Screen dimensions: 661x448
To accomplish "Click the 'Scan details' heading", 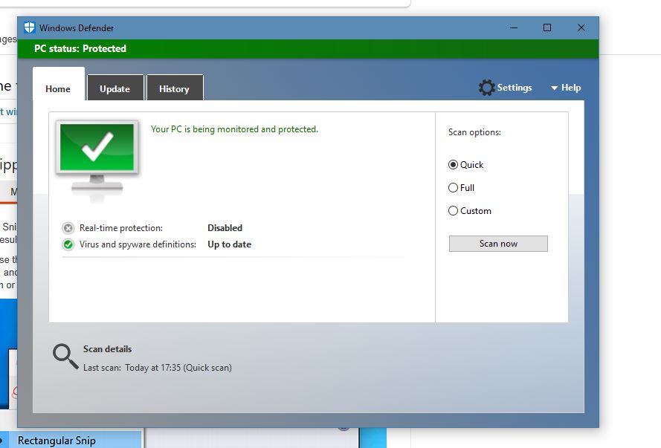I will 107,349.
